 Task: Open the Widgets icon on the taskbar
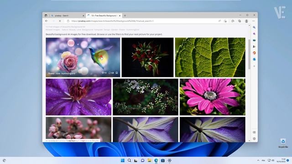(4, 160)
